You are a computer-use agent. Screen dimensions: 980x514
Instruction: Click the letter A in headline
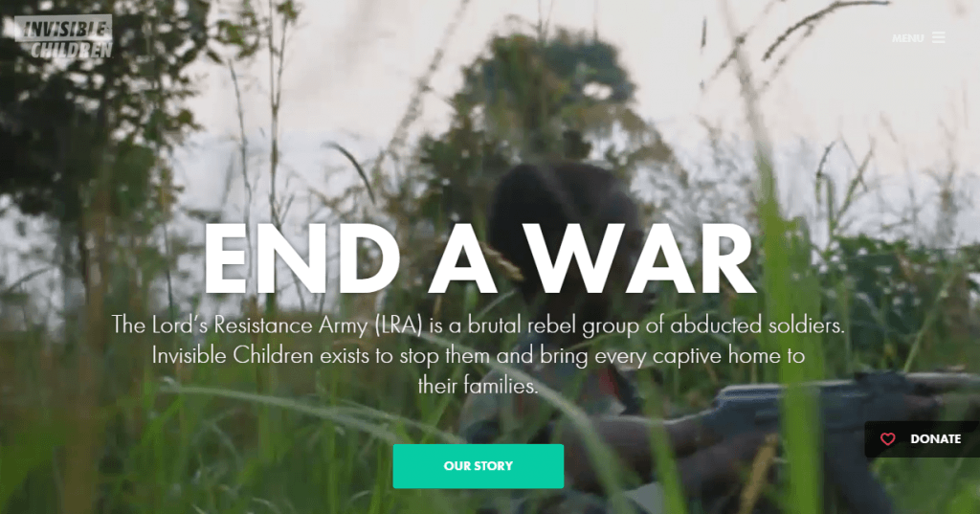[463, 258]
